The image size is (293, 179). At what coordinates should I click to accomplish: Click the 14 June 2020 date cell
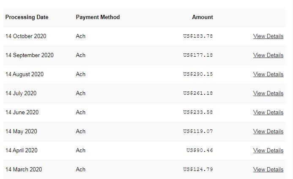(22, 113)
